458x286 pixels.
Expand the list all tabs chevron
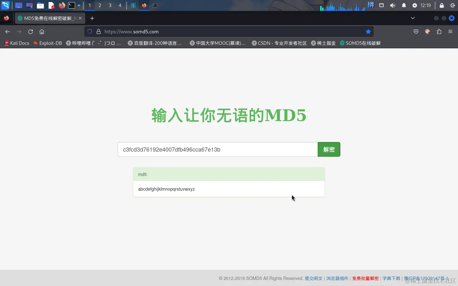click(x=413, y=18)
